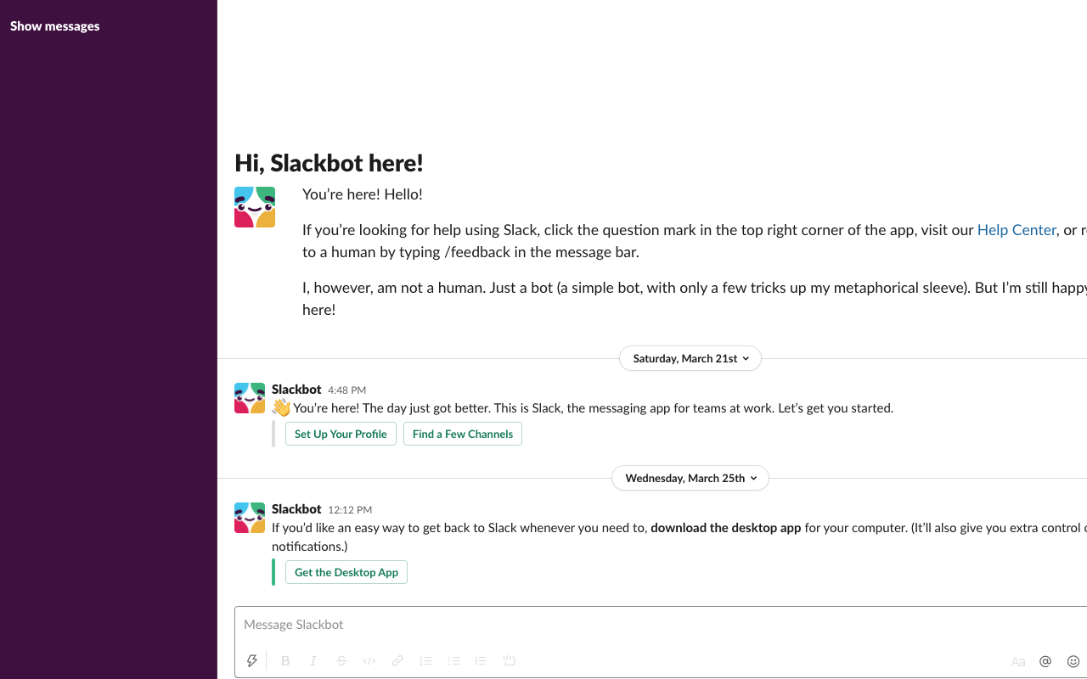
Task: Mention someone with the @ icon
Action: coord(1045,661)
